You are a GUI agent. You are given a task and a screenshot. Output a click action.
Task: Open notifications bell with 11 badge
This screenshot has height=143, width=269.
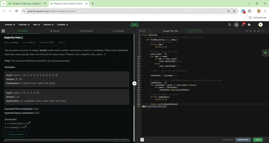(243, 25)
